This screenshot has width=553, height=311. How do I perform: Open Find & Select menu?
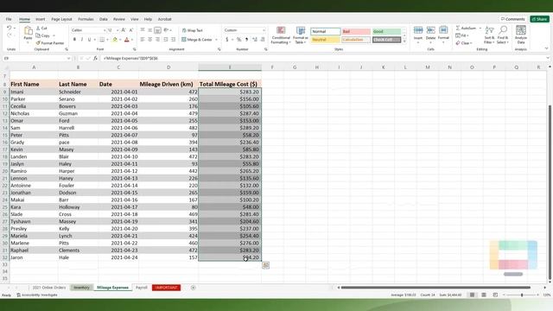pyautogui.click(x=503, y=35)
